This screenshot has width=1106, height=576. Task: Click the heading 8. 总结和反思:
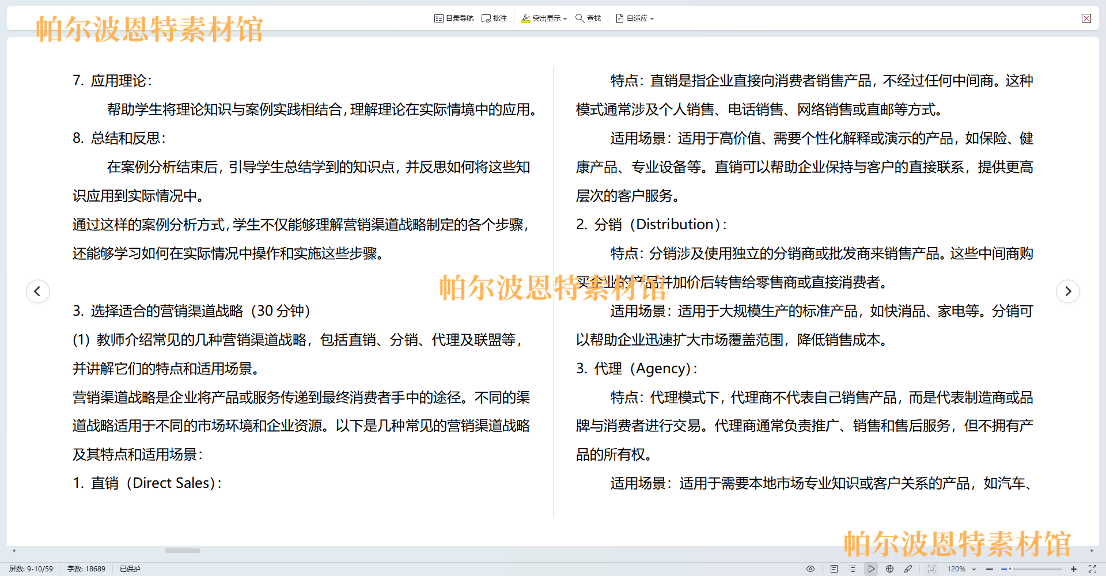119,138
